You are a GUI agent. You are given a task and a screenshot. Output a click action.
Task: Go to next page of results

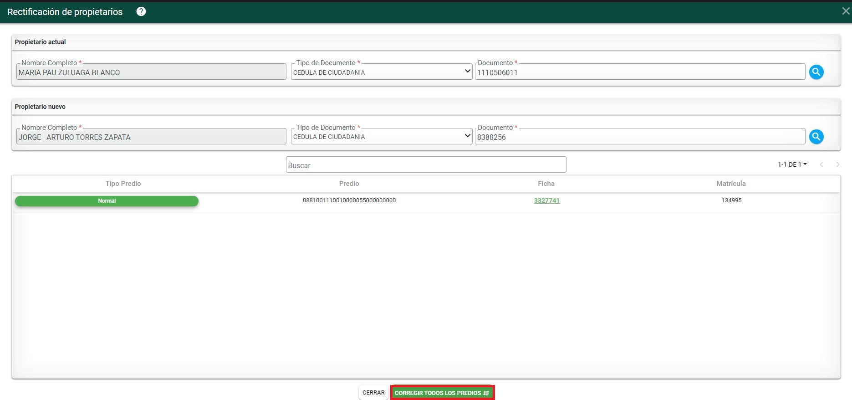(x=837, y=164)
